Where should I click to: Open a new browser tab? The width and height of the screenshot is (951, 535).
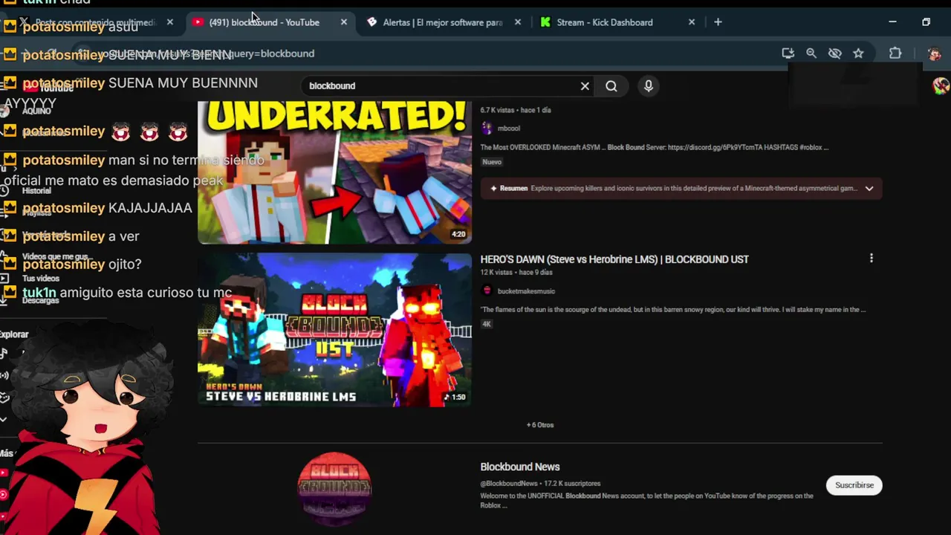click(x=718, y=22)
